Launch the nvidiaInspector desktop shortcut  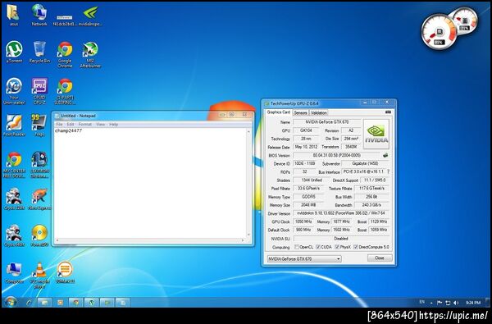click(90, 15)
